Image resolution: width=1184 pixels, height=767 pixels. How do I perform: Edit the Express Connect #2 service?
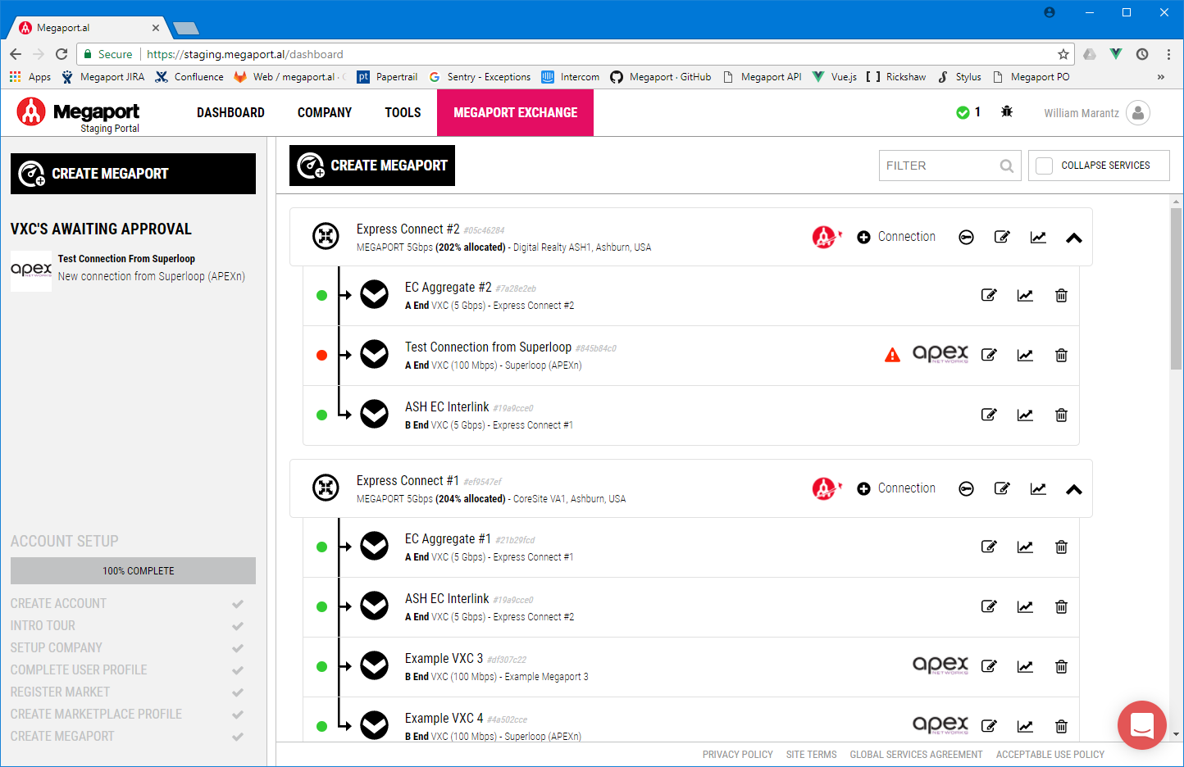(x=1002, y=236)
